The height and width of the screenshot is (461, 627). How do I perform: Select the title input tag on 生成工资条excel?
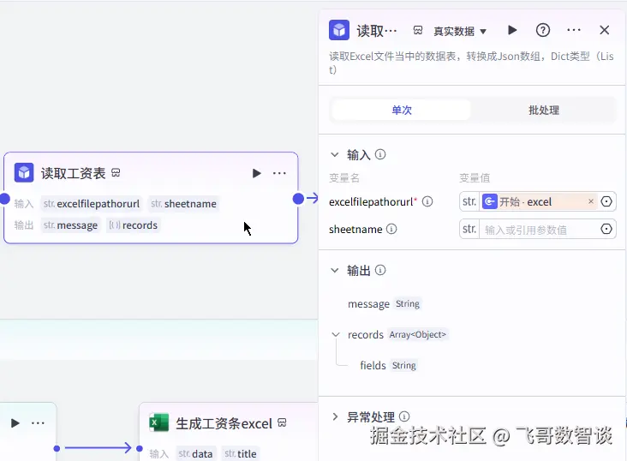[x=241, y=454]
